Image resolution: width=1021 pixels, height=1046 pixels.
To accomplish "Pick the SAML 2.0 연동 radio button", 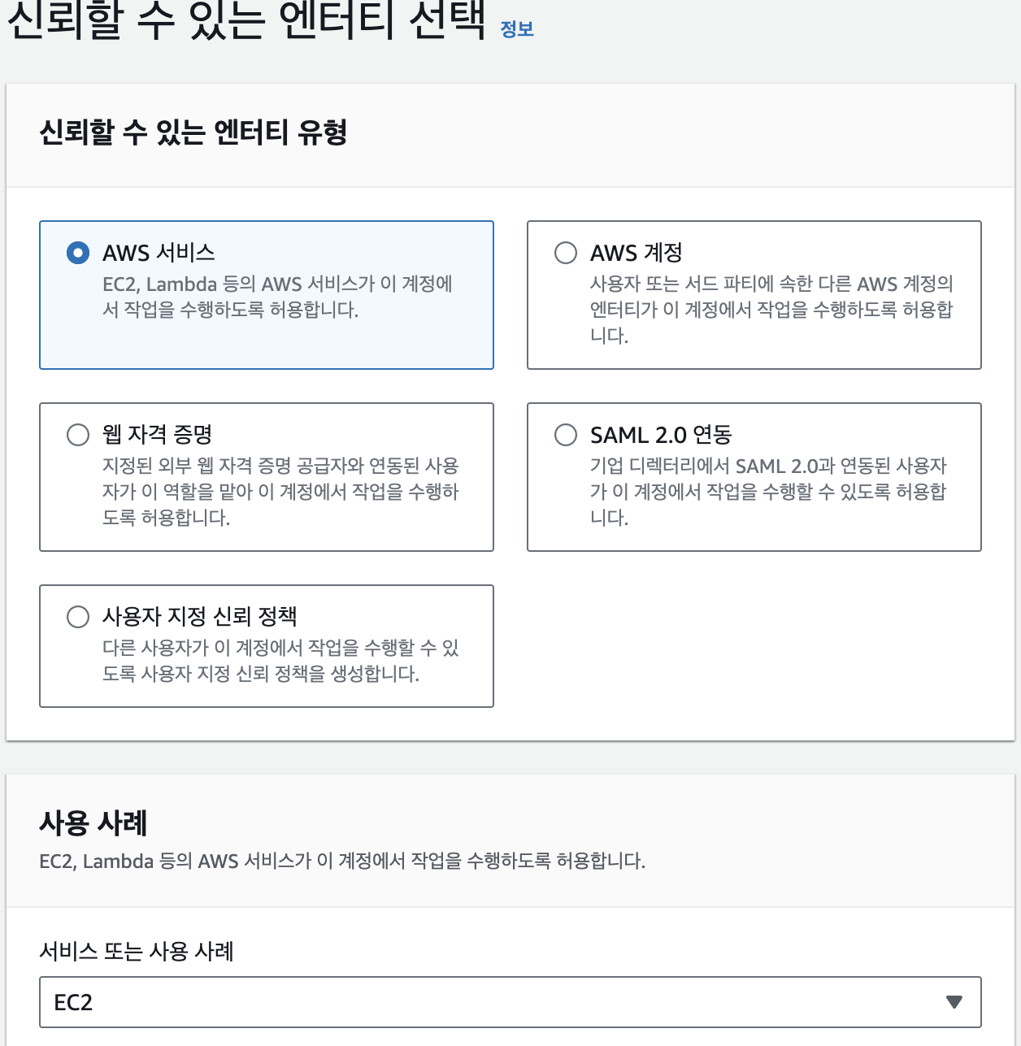I will (566, 435).
